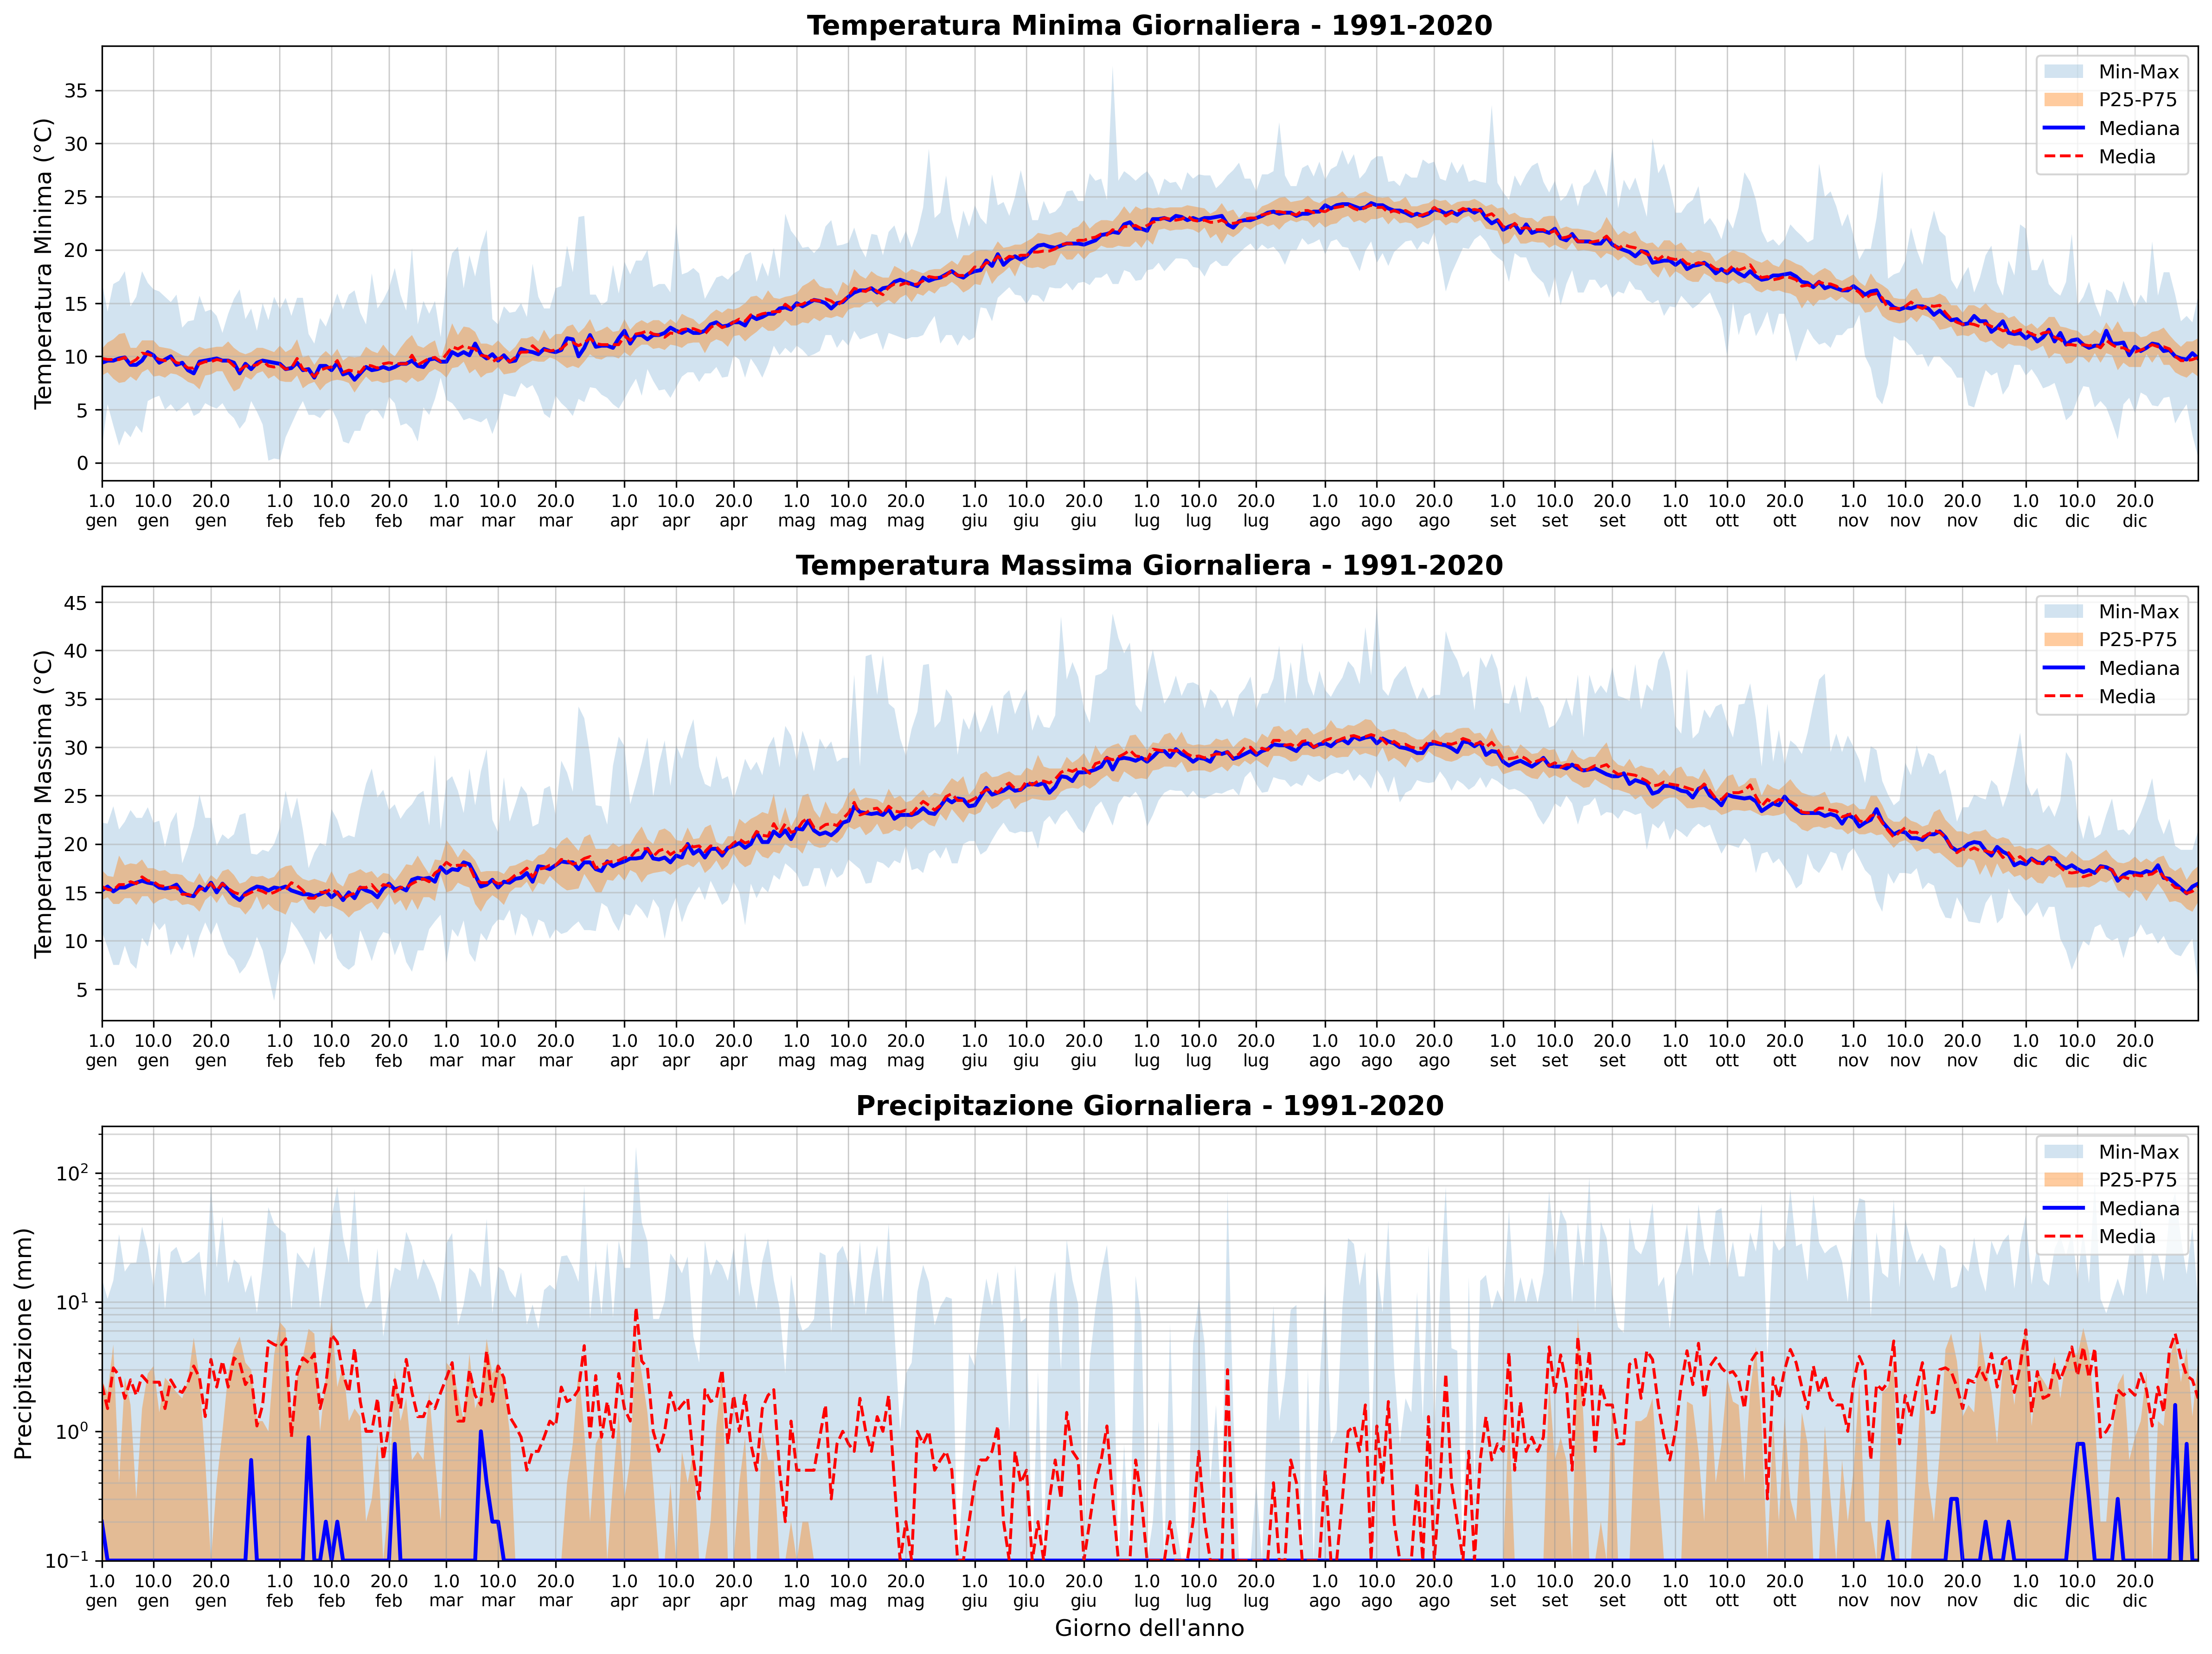This screenshot has height=1654, width=2212.
Task: Click "1.0 ago" tick under Temperatura Massima chart
Action: click(x=1325, y=1051)
